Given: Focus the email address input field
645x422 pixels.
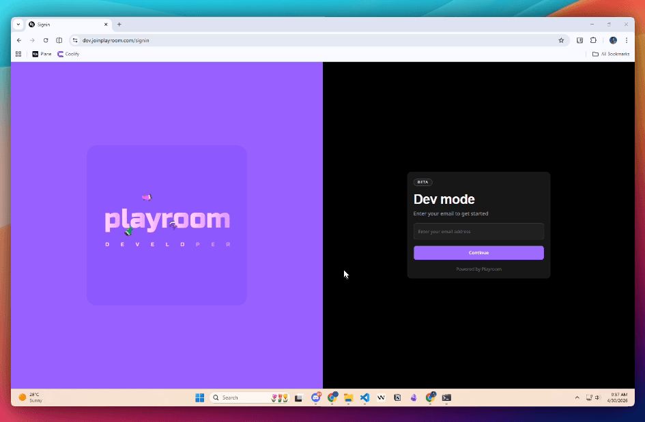Looking at the screenshot, I should (478, 231).
